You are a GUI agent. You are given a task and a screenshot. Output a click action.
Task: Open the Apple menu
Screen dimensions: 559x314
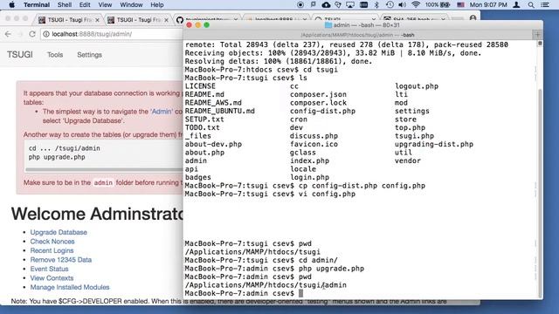pyautogui.click(x=11, y=4)
